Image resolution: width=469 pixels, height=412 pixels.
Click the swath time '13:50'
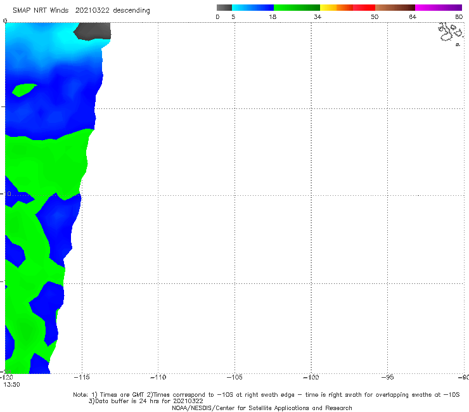click(x=11, y=385)
